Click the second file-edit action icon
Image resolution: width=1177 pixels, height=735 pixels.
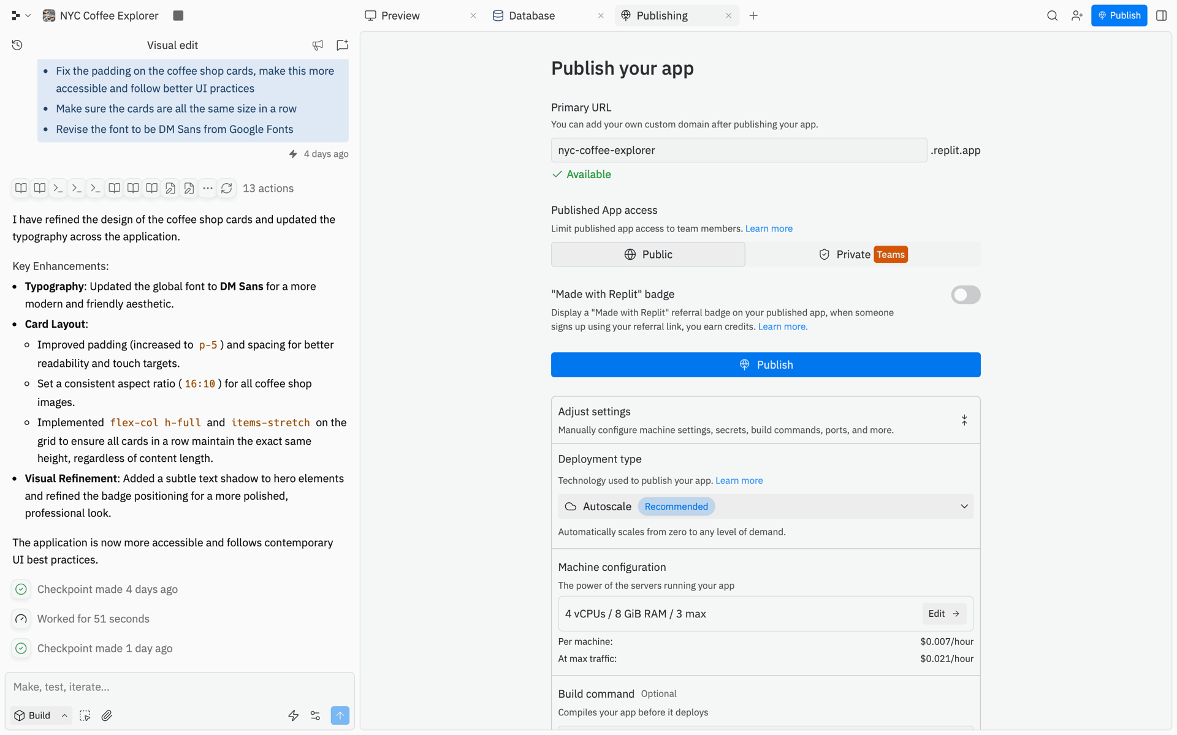pos(189,188)
